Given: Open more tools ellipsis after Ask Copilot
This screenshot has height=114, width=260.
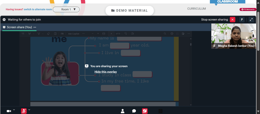Looking at the screenshot, I should (83, 34).
